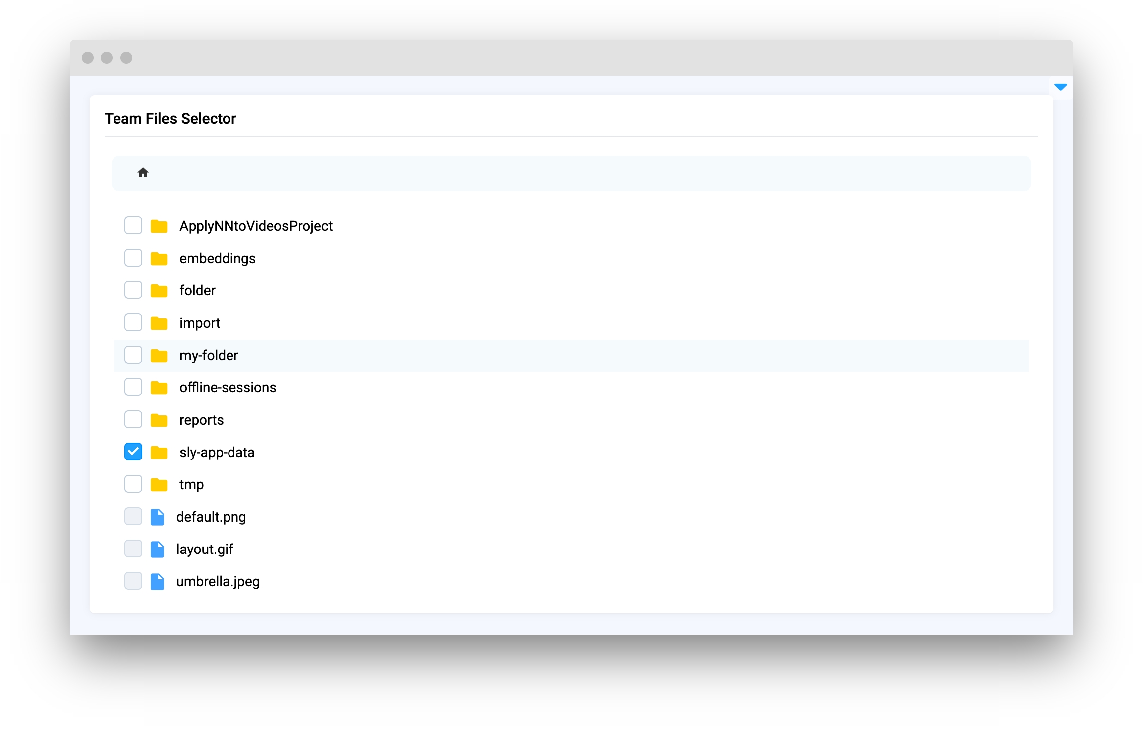Uncheck the sly-app-data checkbox

click(x=133, y=452)
